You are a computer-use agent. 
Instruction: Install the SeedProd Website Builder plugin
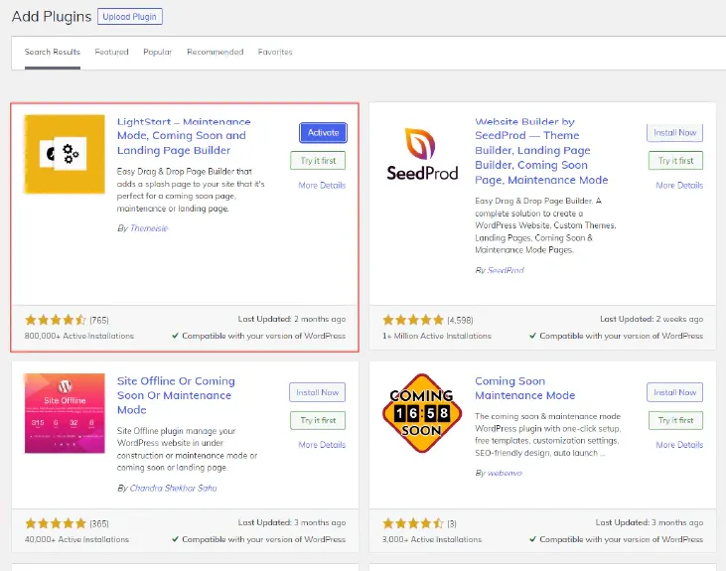(x=674, y=132)
